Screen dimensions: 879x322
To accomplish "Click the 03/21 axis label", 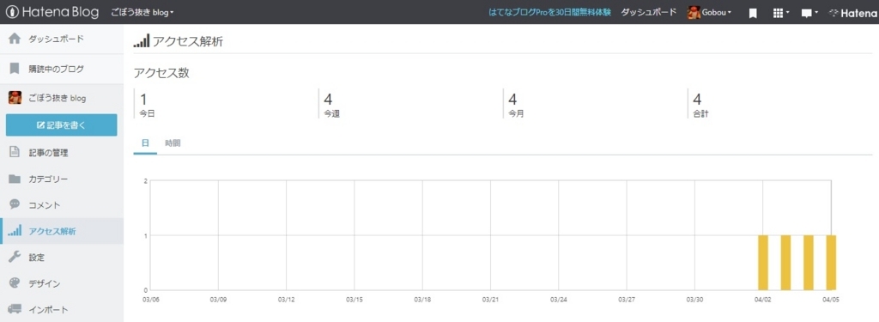I will pos(490,300).
